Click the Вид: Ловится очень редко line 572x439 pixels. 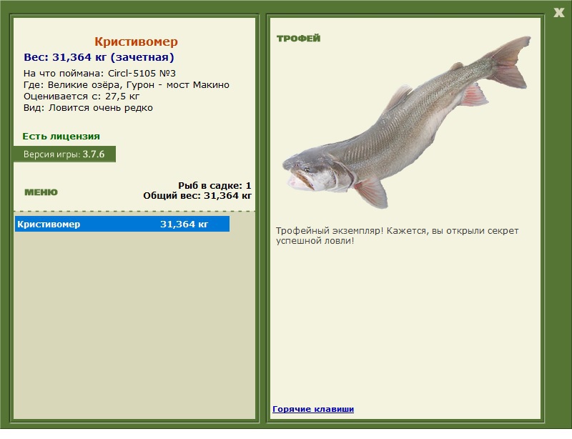click(x=88, y=108)
